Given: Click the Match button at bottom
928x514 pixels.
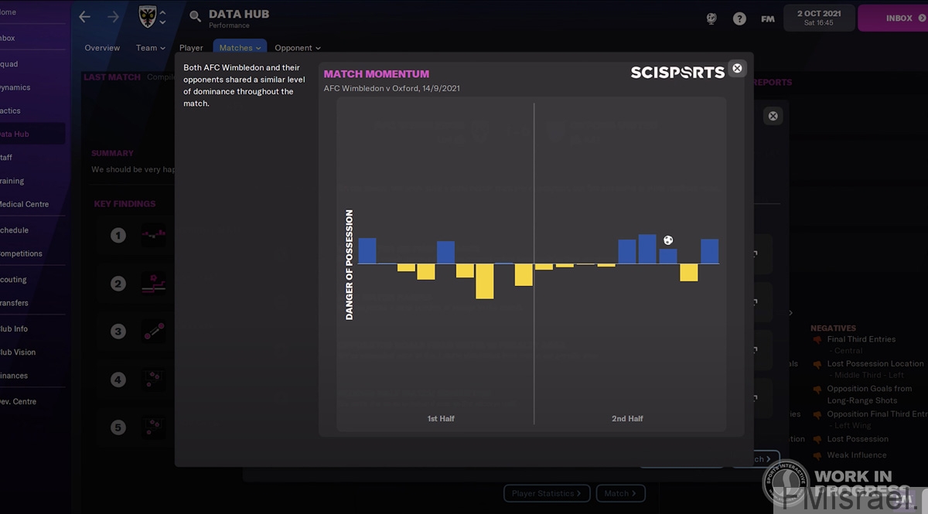Looking at the screenshot, I should 621,493.
